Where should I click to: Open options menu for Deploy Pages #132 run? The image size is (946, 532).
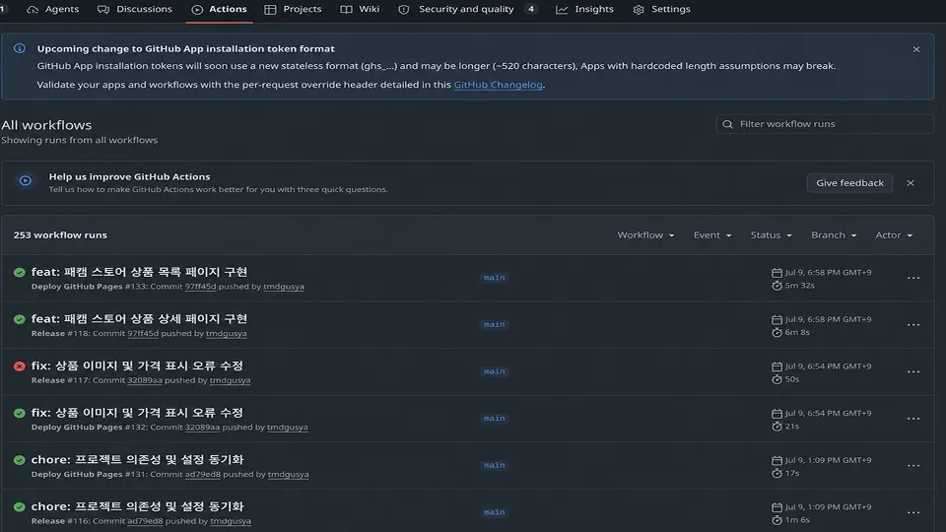click(913, 419)
